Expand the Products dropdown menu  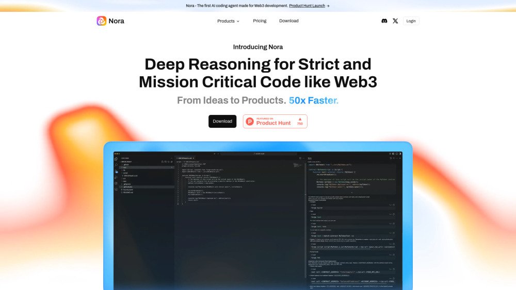pos(228,21)
